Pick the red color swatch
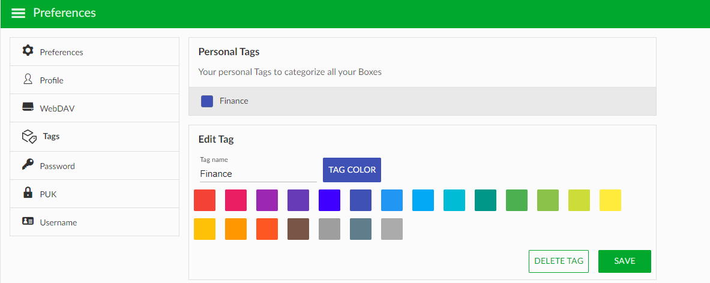The height and width of the screenshot is (283, 710). pyautogui.click(x=205, y=200)
